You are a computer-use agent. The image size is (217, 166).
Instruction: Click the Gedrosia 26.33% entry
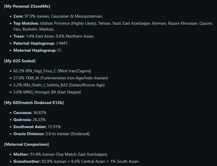pyautogui.click(x=30, y=120)
